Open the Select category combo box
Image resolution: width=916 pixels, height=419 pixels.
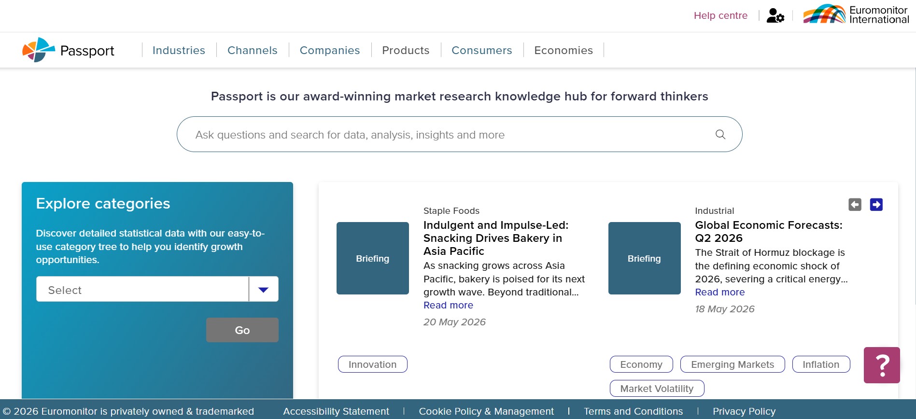tap(157, 289)
